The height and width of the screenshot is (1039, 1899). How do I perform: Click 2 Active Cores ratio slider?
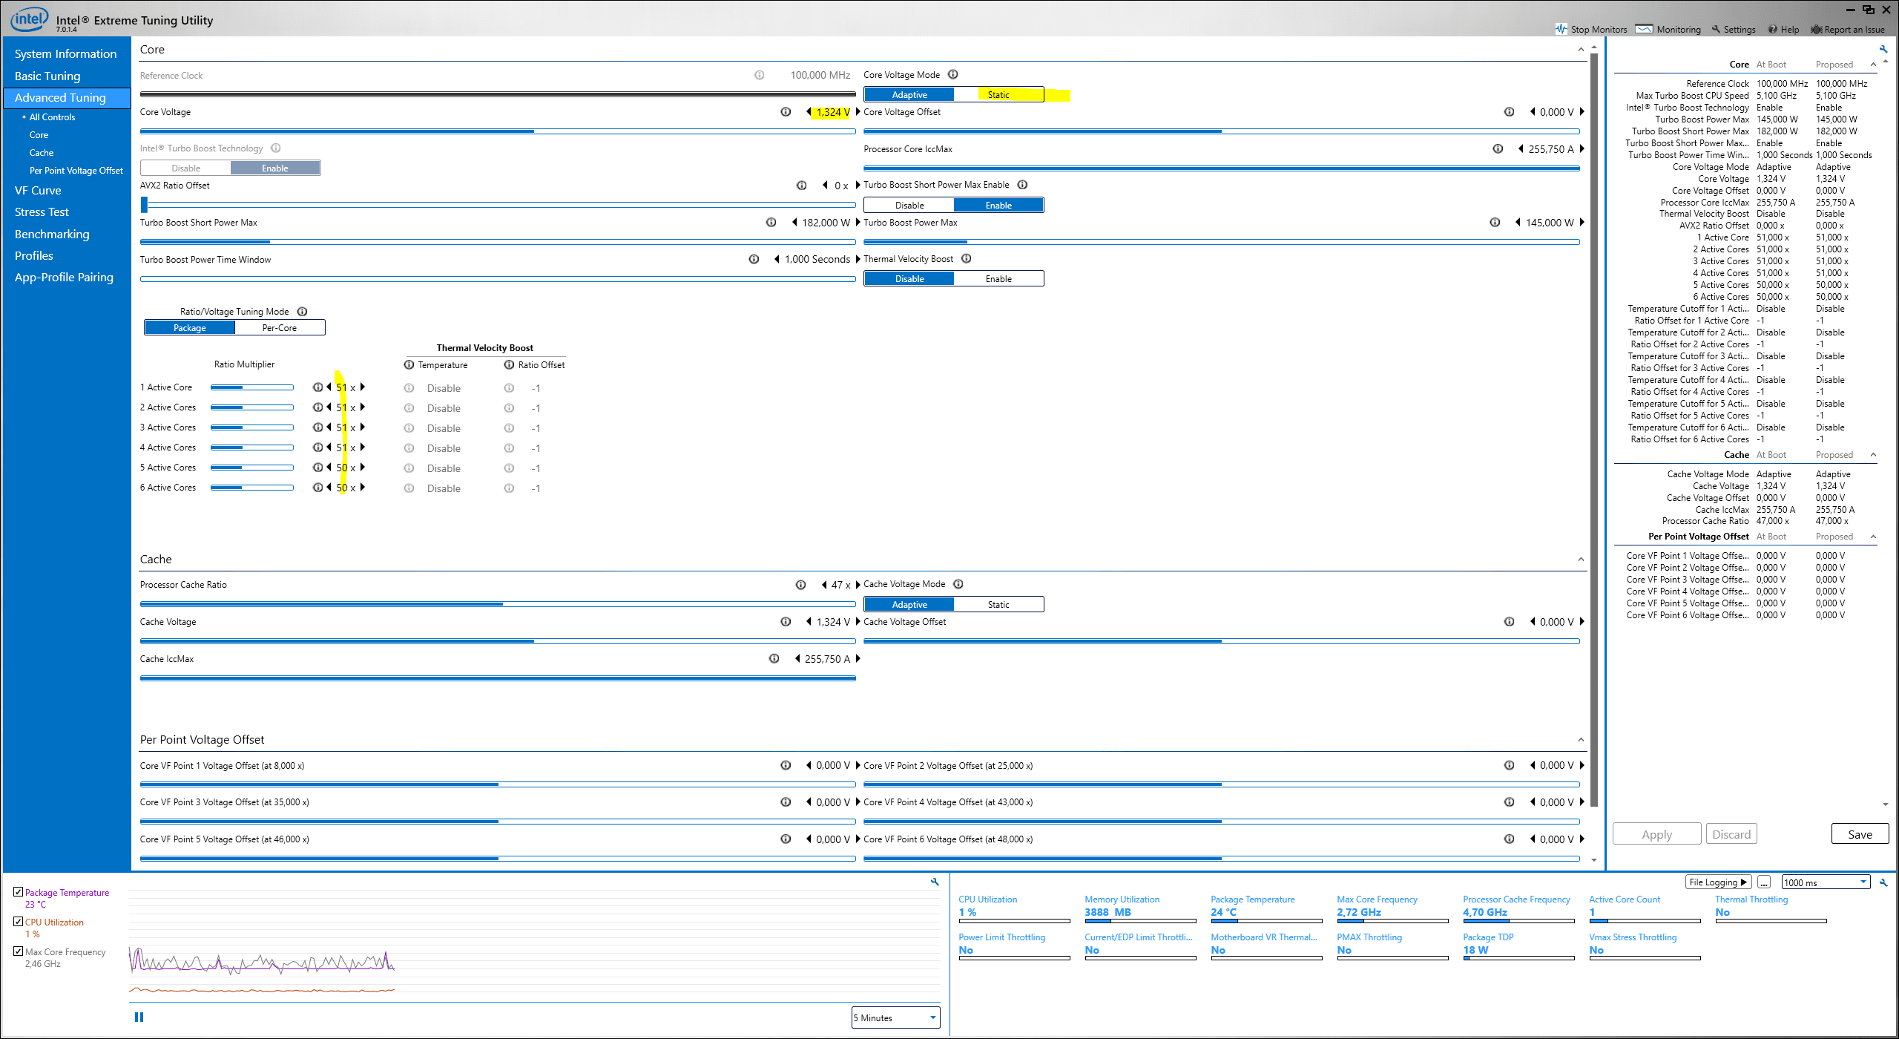click(252, 407)
